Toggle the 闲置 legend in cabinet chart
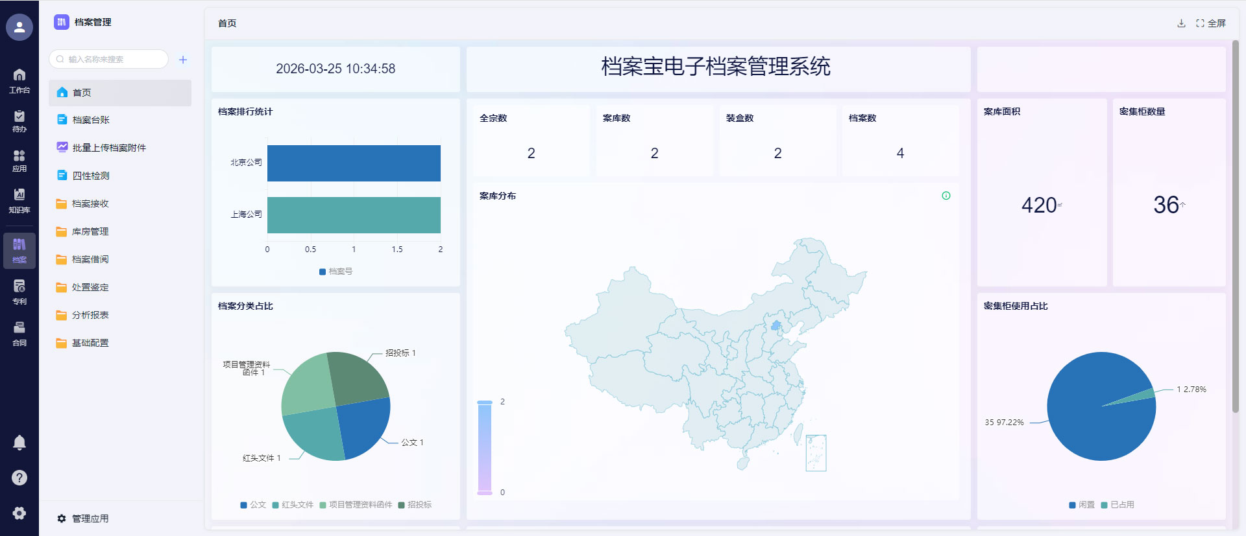The width and height of the screenshot is (1246, 536). click(1082, 505)
